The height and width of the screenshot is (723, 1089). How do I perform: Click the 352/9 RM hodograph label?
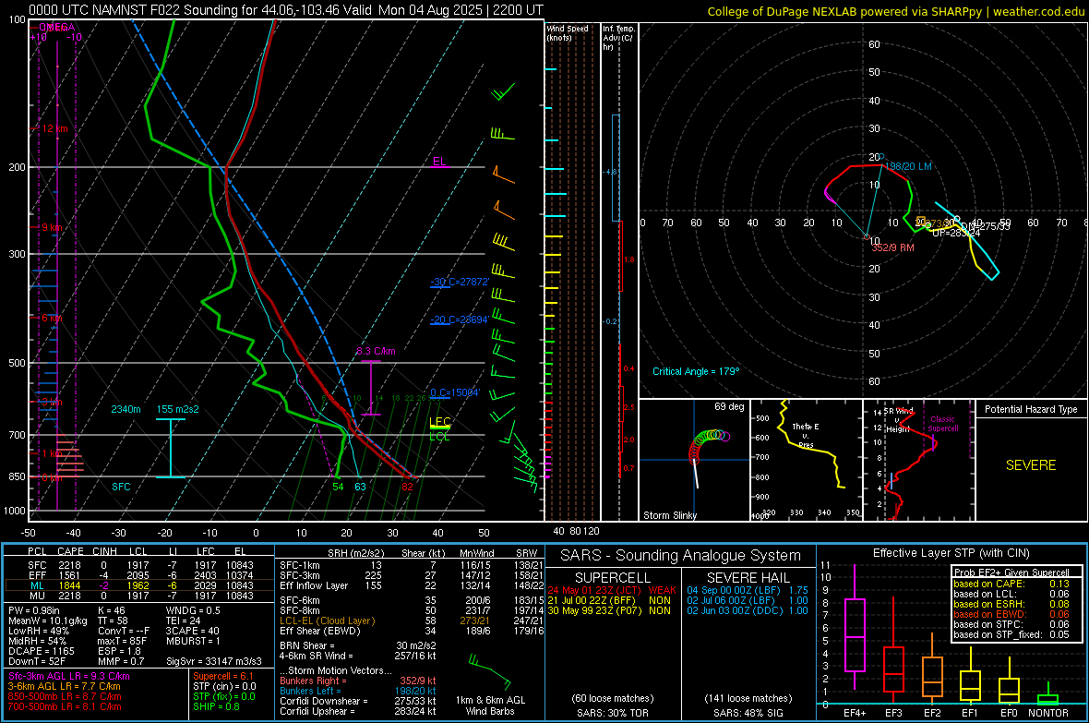coord(893,247)
